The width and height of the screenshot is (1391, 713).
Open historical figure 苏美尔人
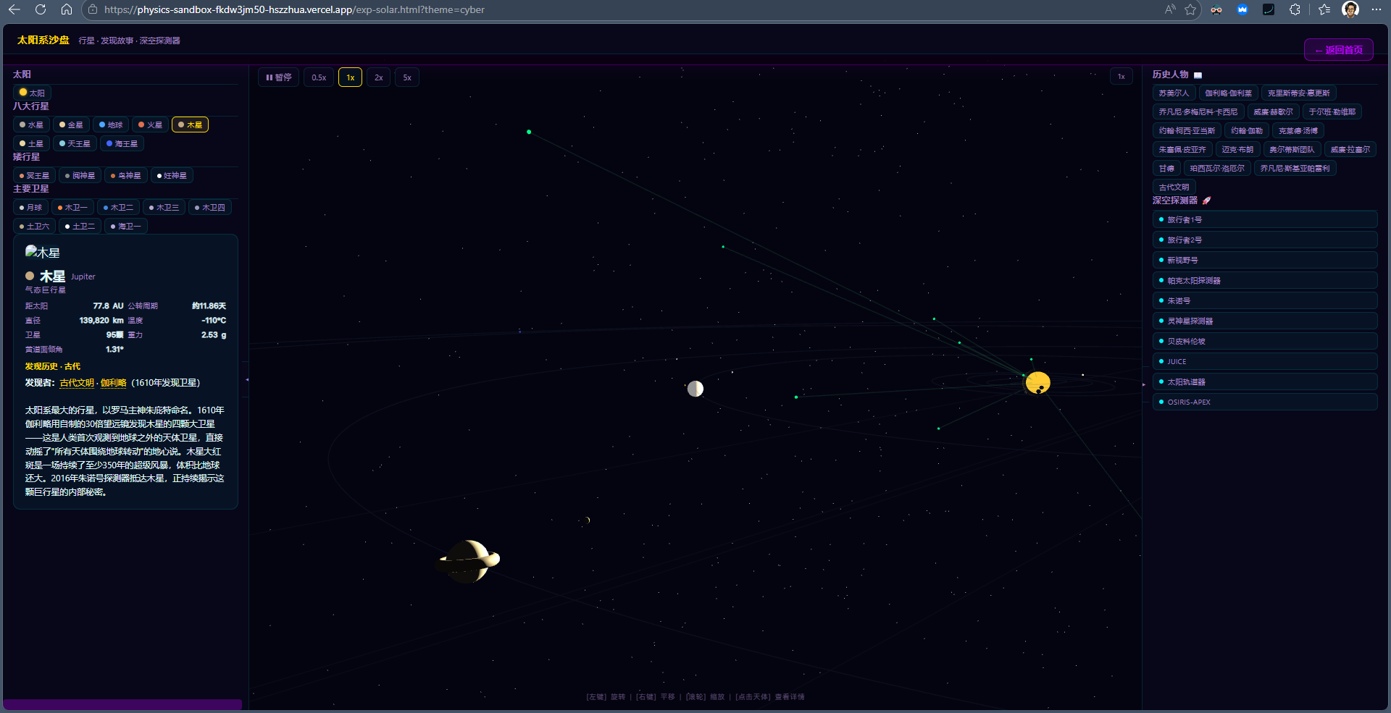pyautogui.click(x=1174, y=93)
